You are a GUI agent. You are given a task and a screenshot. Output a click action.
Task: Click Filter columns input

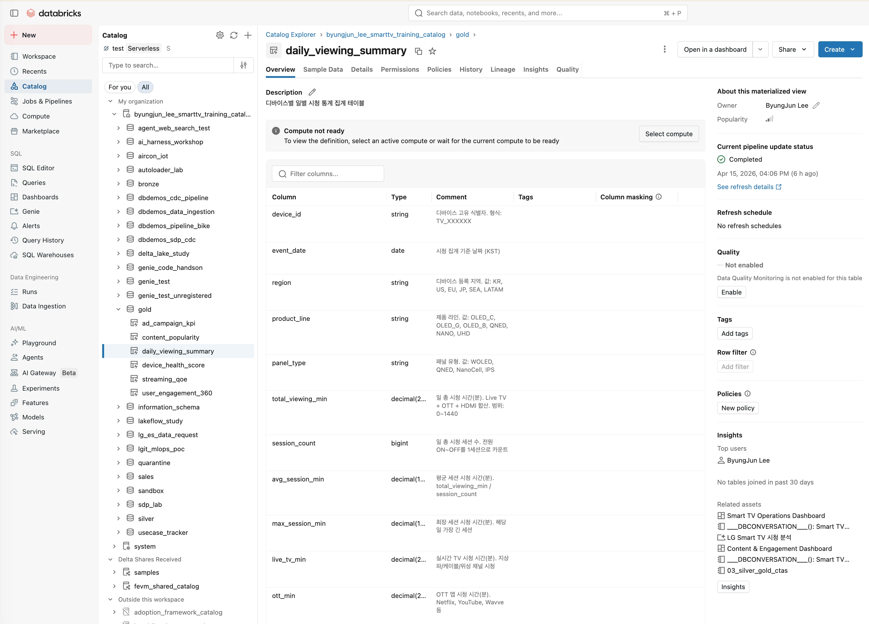tap(328, 174)
